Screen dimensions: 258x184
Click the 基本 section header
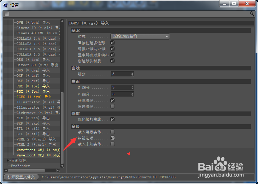tap(161, 31)
